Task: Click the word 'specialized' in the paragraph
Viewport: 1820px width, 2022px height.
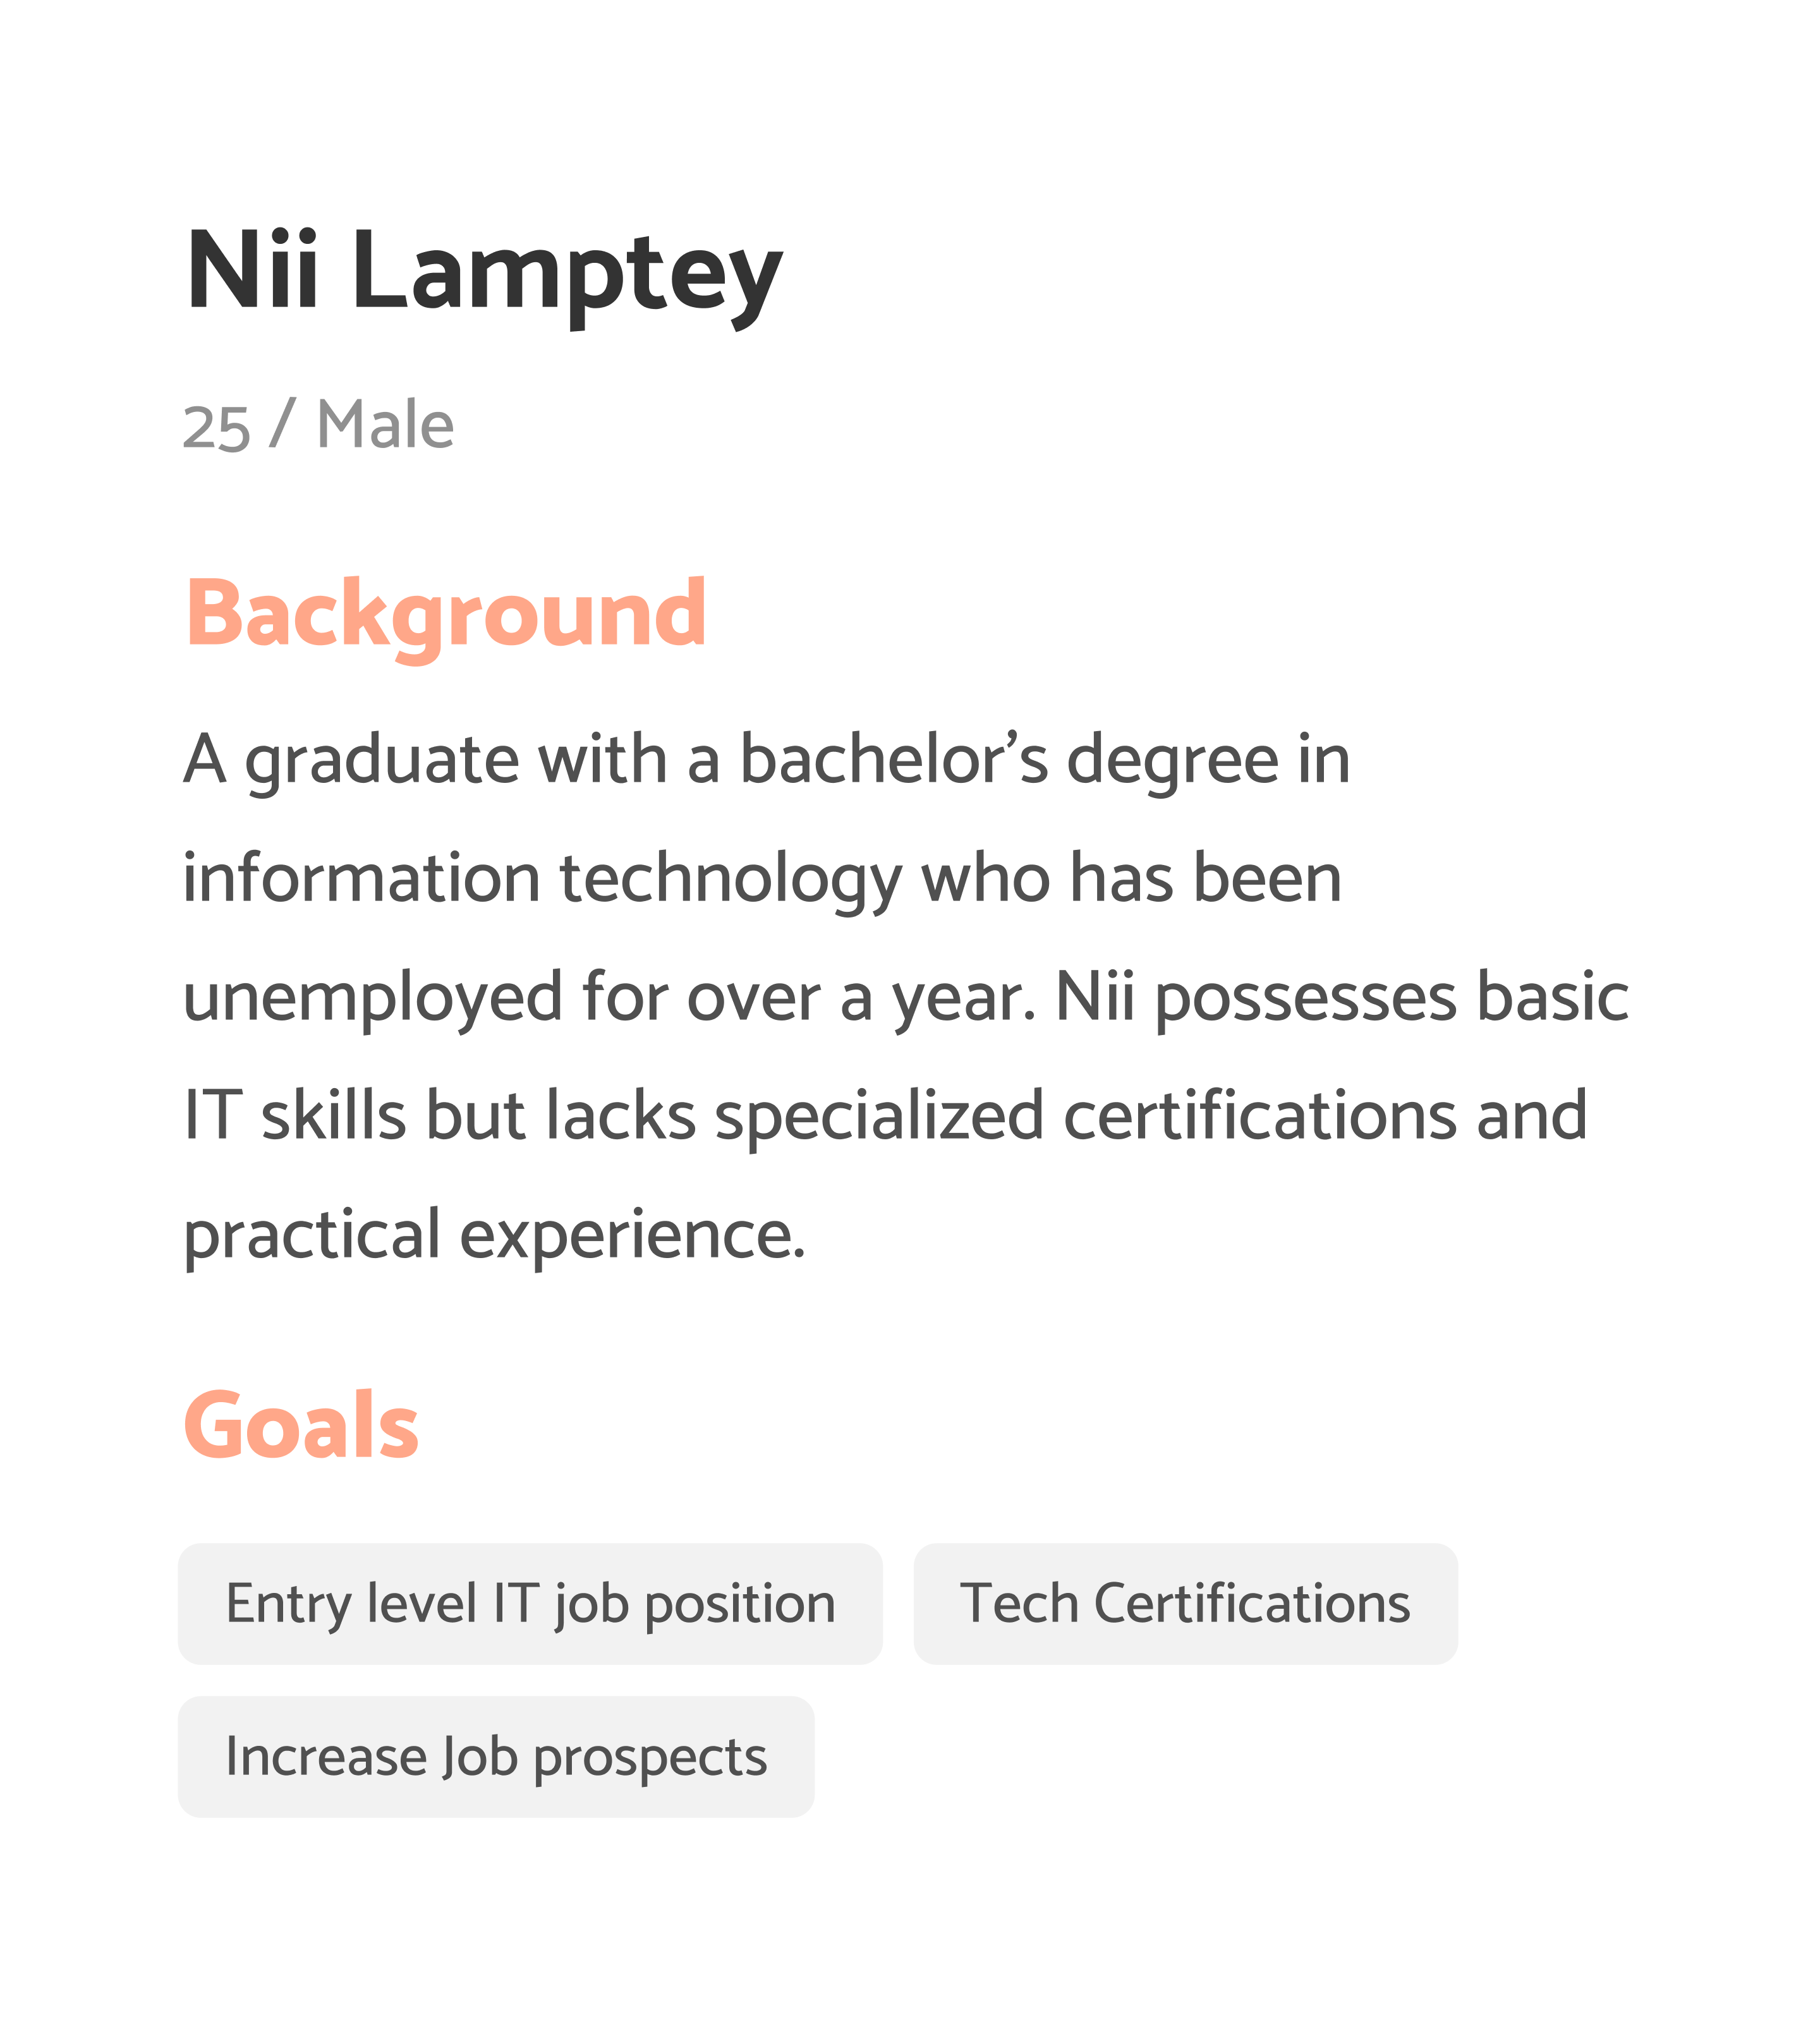Action: point(879,1116)
